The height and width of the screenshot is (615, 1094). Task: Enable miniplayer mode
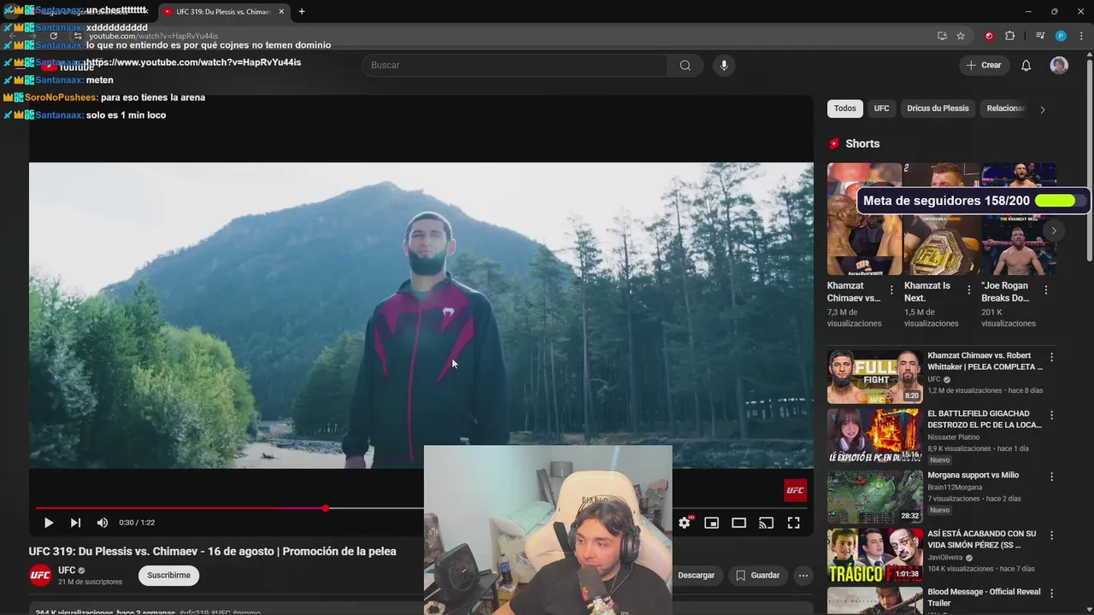click(x=711, y=523)
